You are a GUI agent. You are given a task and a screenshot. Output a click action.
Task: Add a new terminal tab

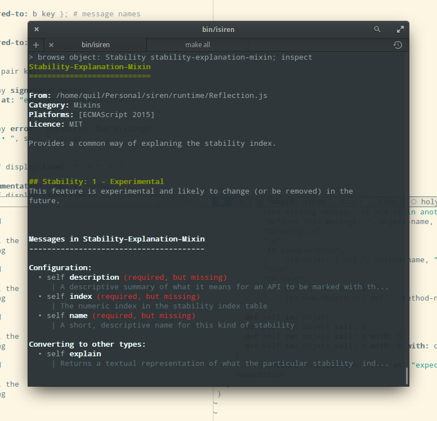(x=36, y=45)
